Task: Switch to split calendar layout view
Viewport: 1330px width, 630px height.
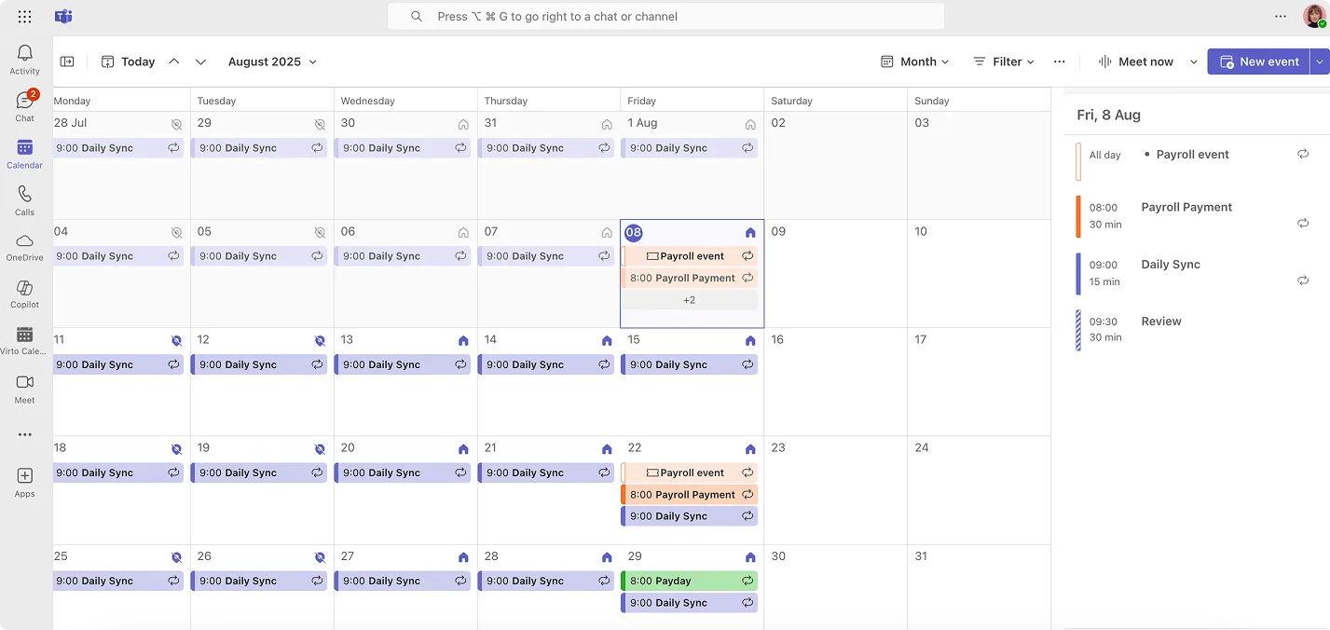Action: [66, 61]
